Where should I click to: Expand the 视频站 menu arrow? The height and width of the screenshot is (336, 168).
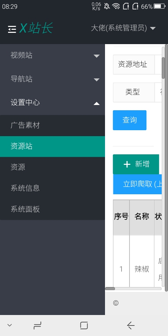click(97, 56)
